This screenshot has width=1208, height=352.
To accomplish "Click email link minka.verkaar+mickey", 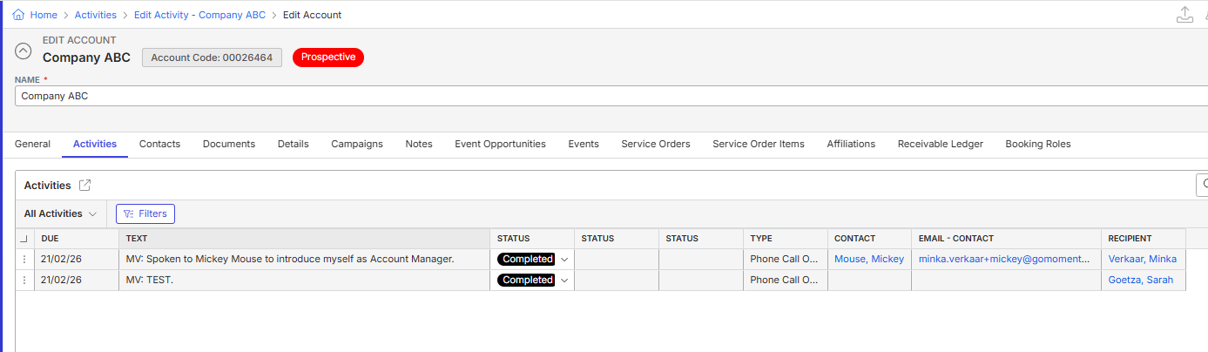I will [1004, 259].
